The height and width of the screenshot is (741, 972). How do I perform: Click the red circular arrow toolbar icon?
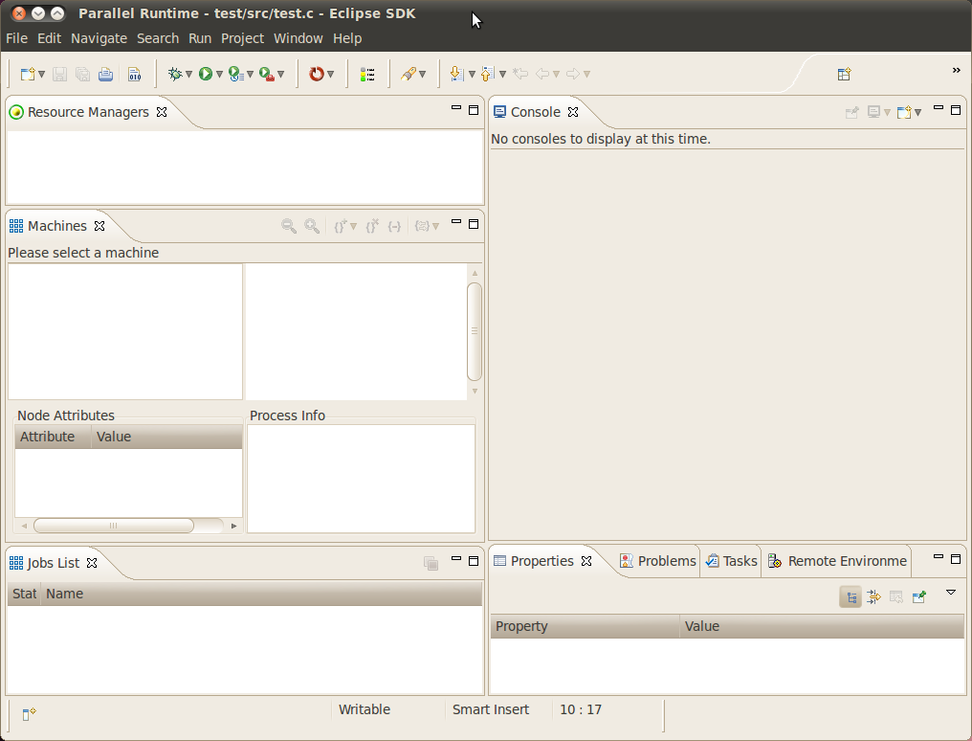pyautogui.click(x=316, y=75)
